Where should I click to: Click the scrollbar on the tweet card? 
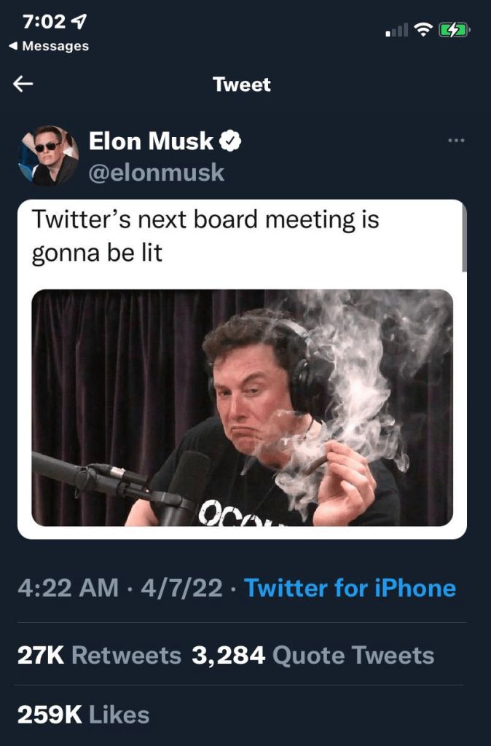click(x=464, y=248)
